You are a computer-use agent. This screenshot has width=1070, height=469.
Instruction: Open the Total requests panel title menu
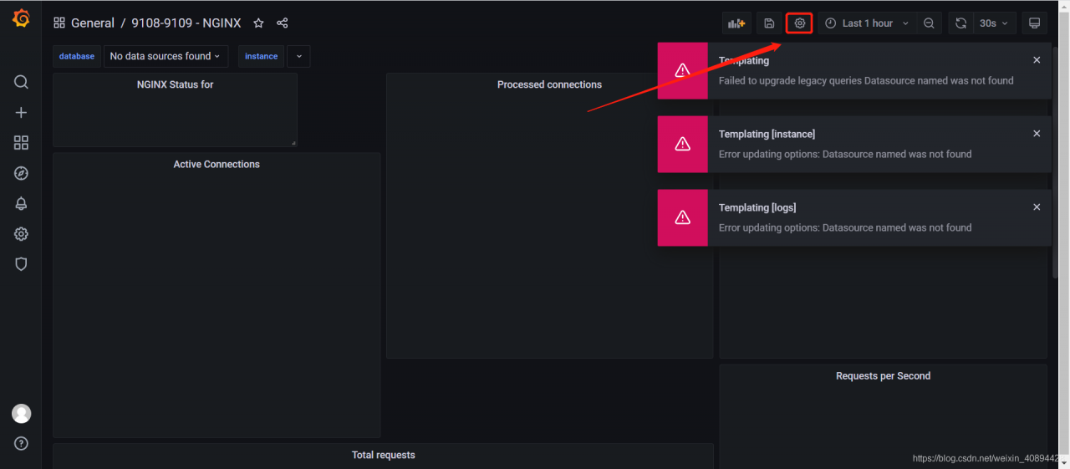[x=383, y=456]
